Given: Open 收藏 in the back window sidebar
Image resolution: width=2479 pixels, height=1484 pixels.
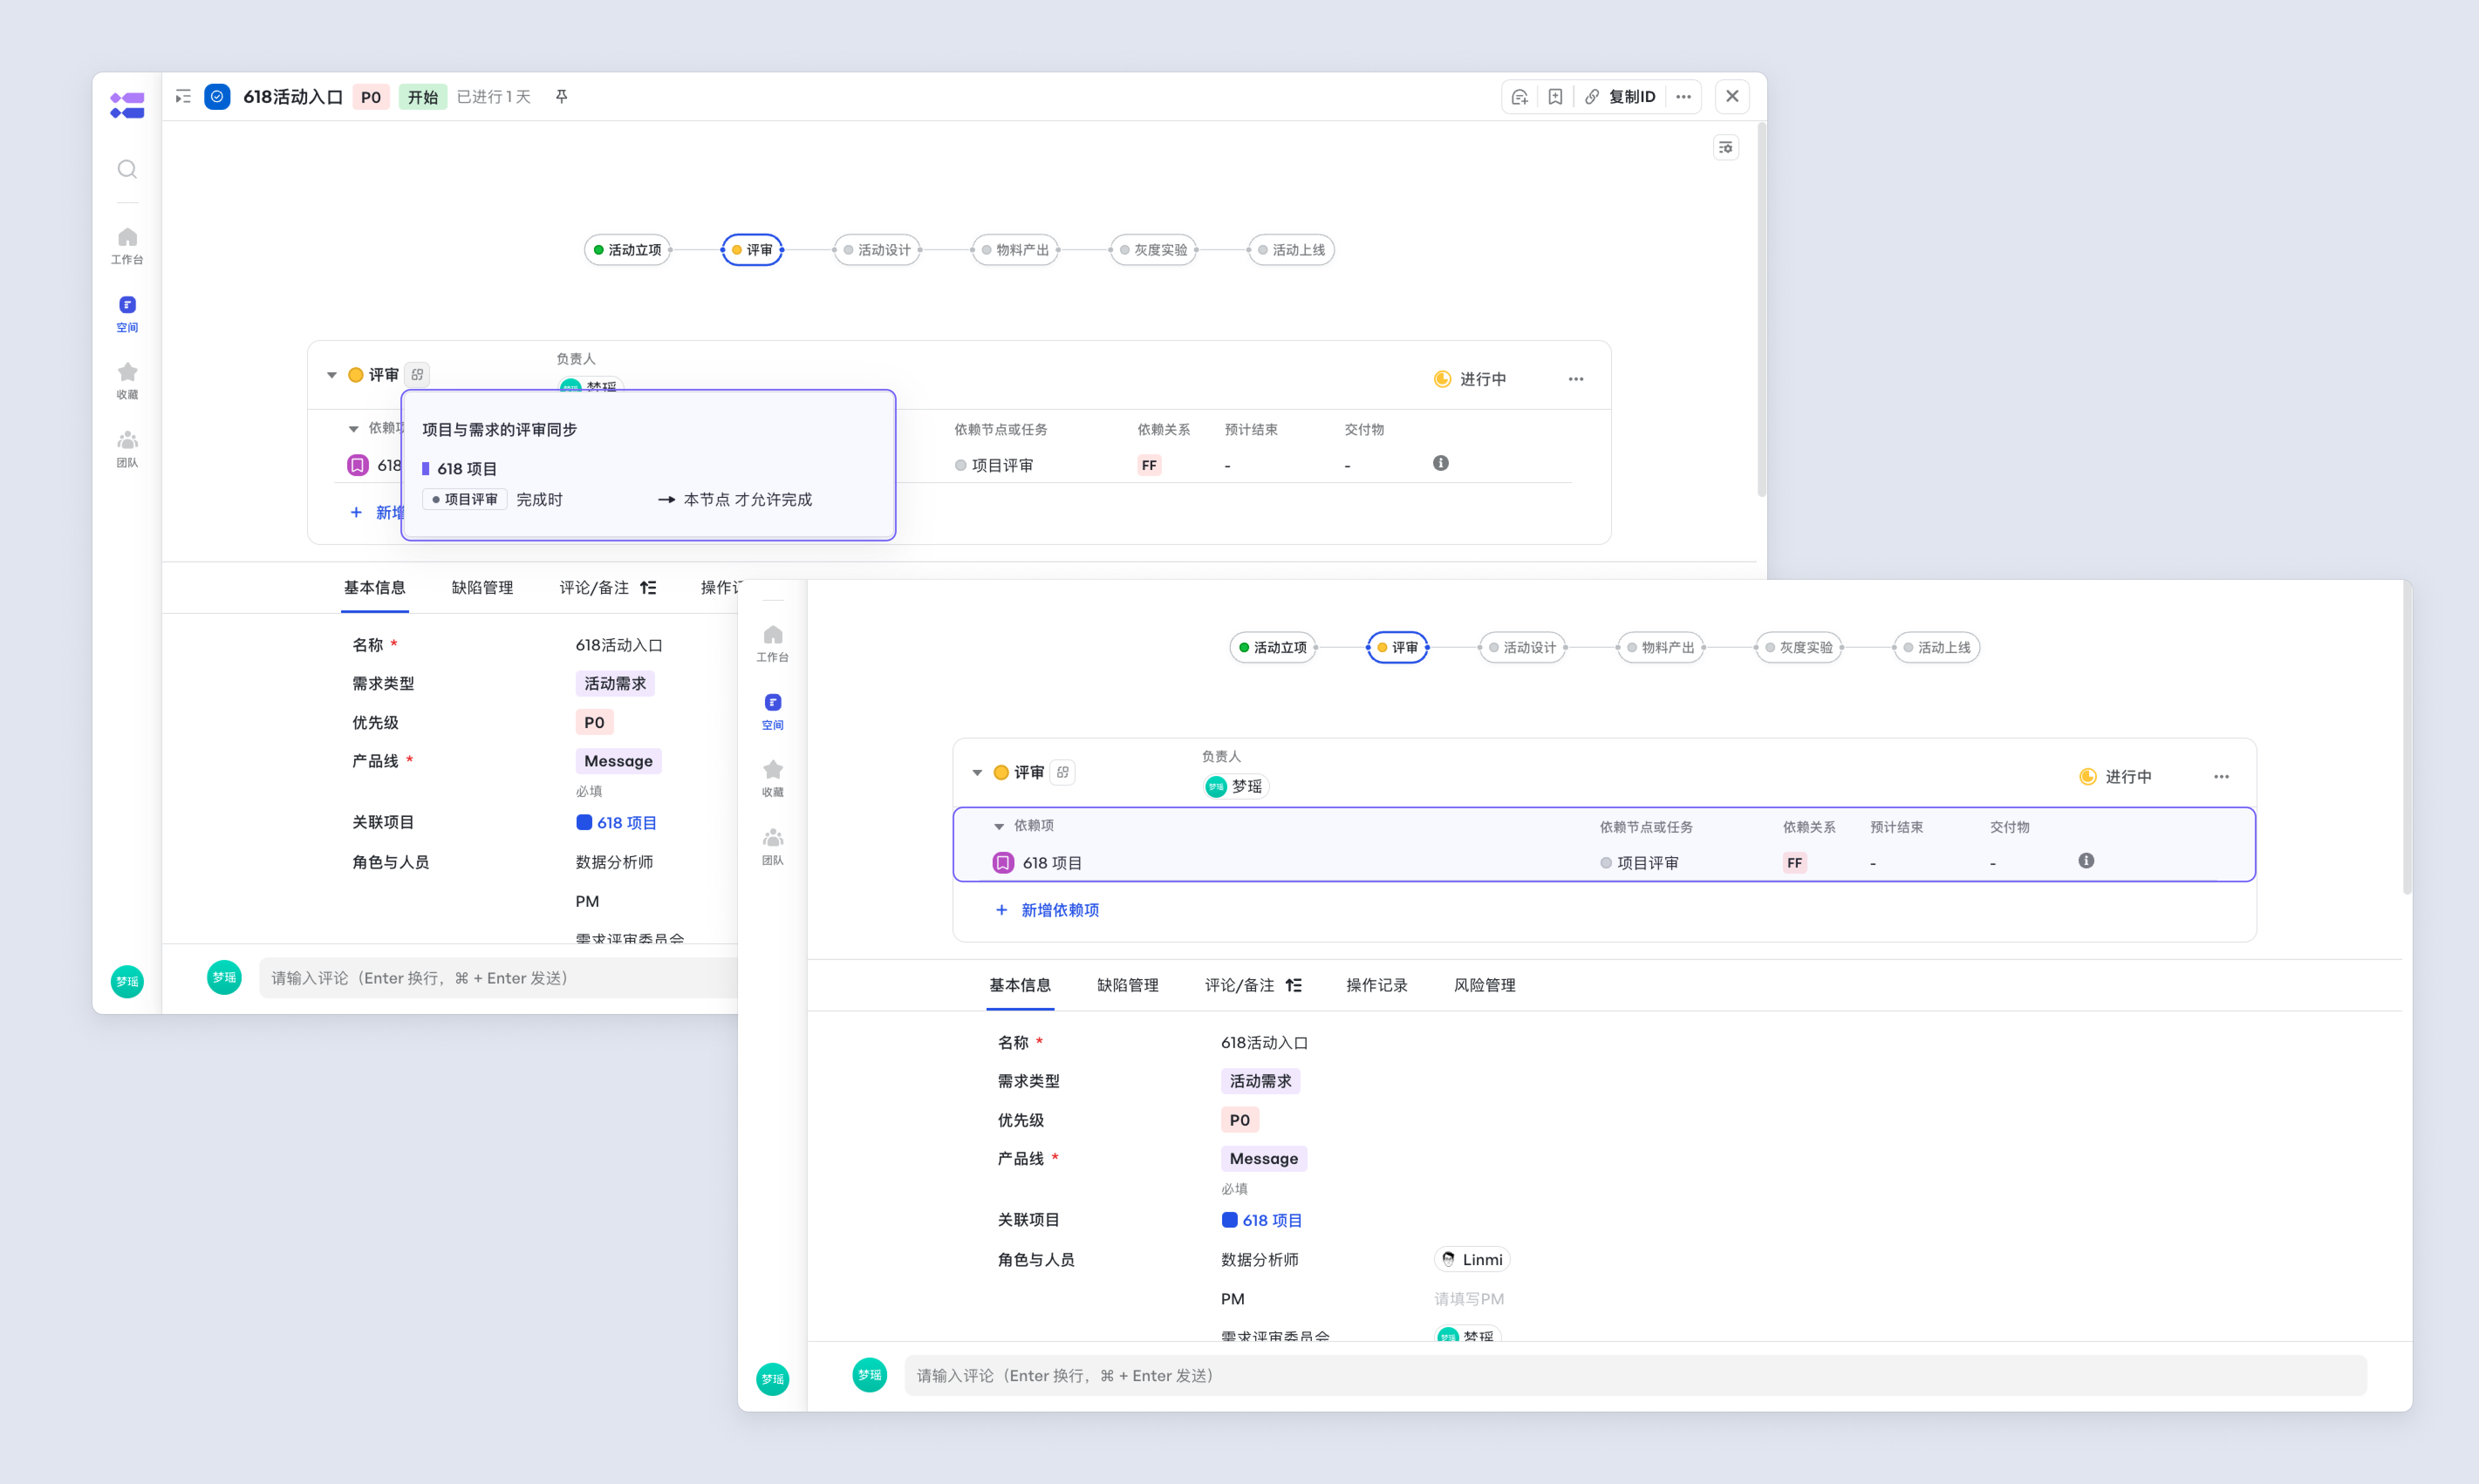Looking at the screenshot, I should pos(127,381).
